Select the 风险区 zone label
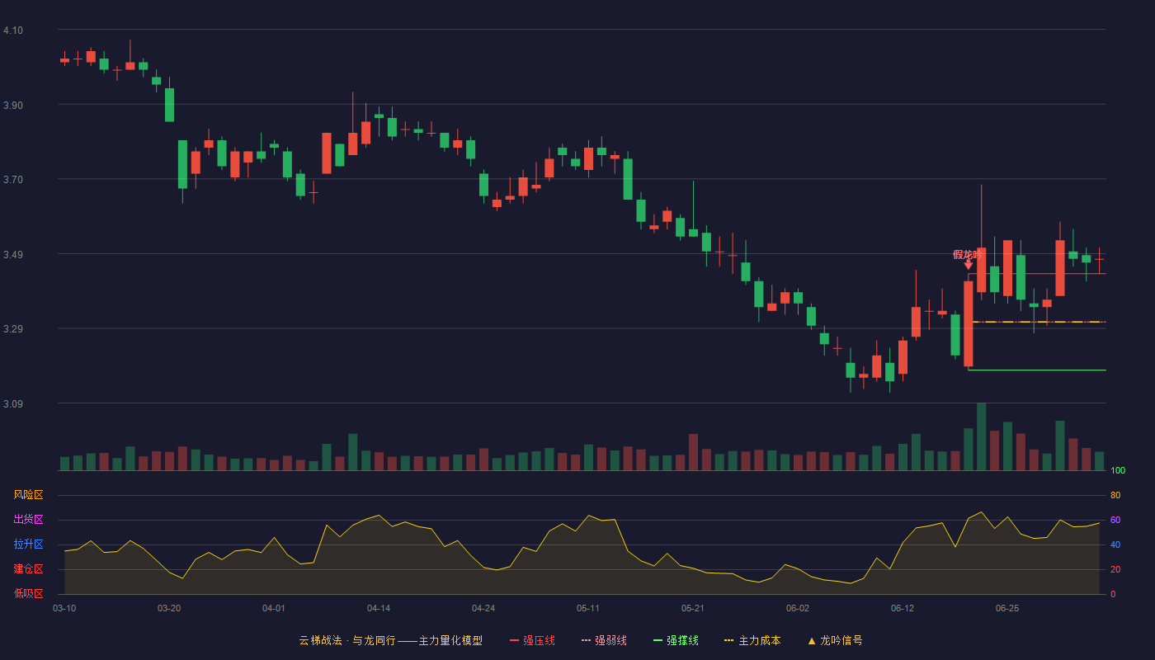The width and height of the screenshot is (1155, 660). (x=29, y=495)
